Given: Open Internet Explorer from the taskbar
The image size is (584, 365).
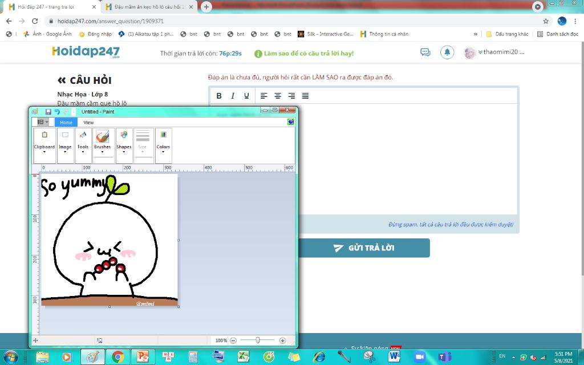Looking at the screenshot, I should 319,357.
